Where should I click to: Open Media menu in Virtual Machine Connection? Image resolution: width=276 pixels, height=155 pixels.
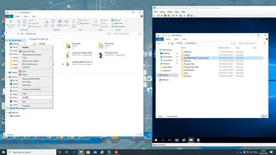click(170, 12)
